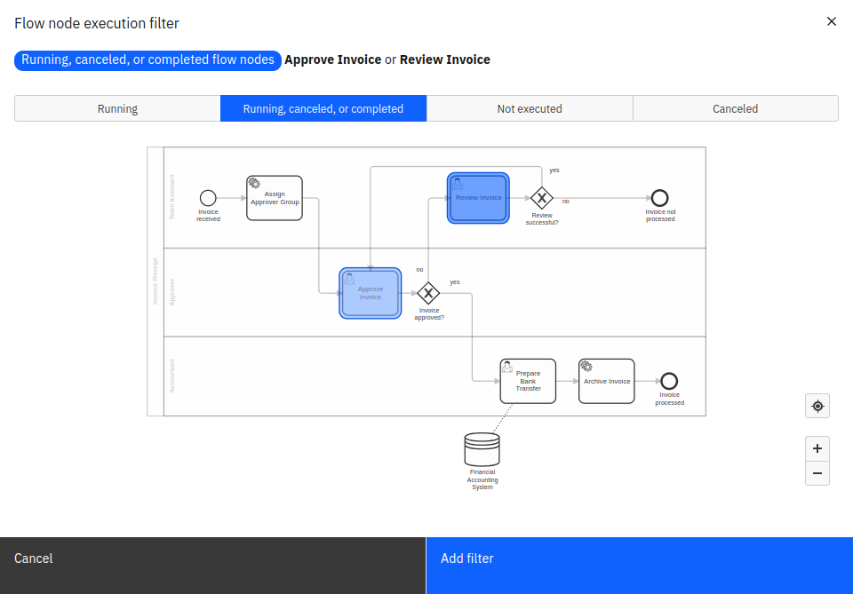Switch to the Running tab
This screenshot has width=853, height=594.
117,108
